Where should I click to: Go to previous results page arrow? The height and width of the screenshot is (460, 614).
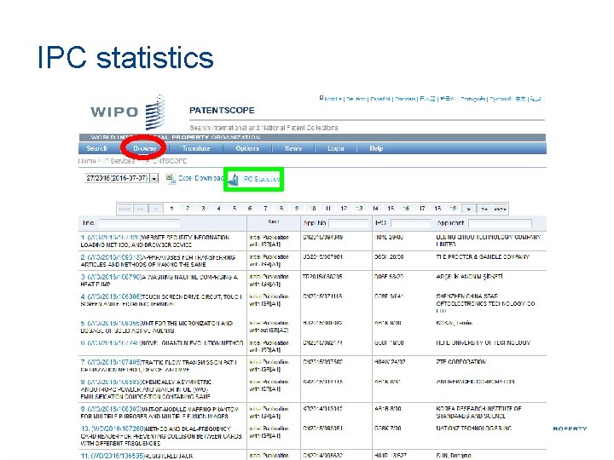click(x=156, y=209)
